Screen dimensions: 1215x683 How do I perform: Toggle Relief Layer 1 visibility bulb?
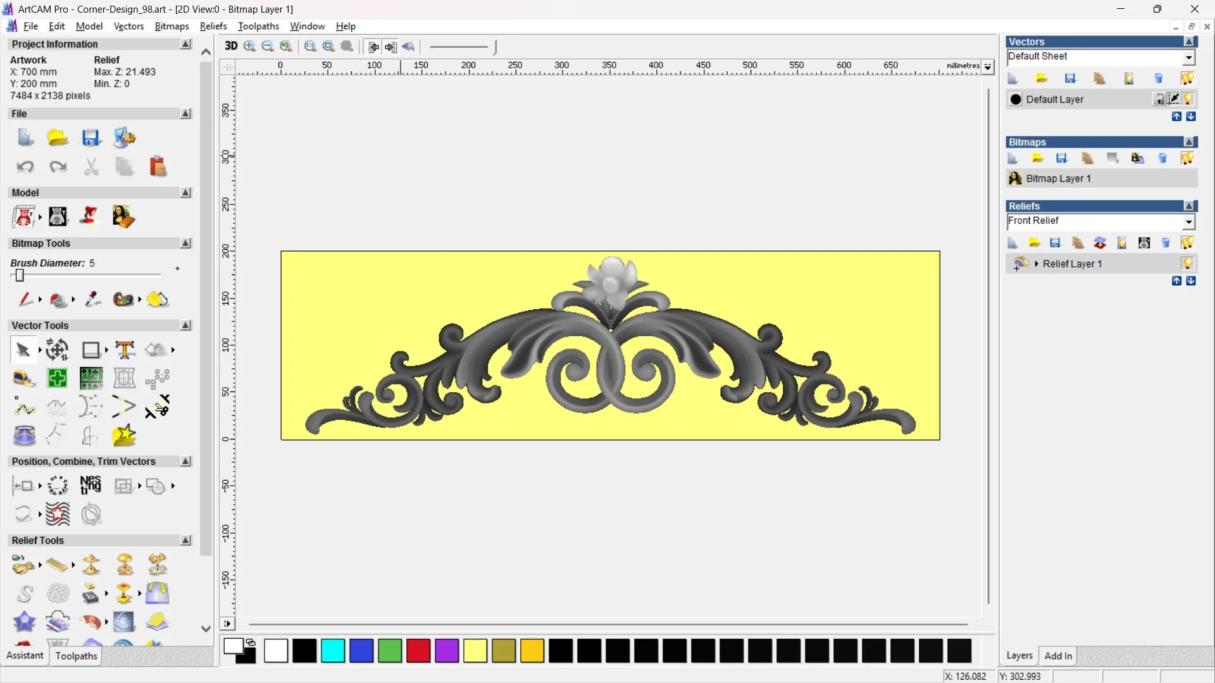1187,264
